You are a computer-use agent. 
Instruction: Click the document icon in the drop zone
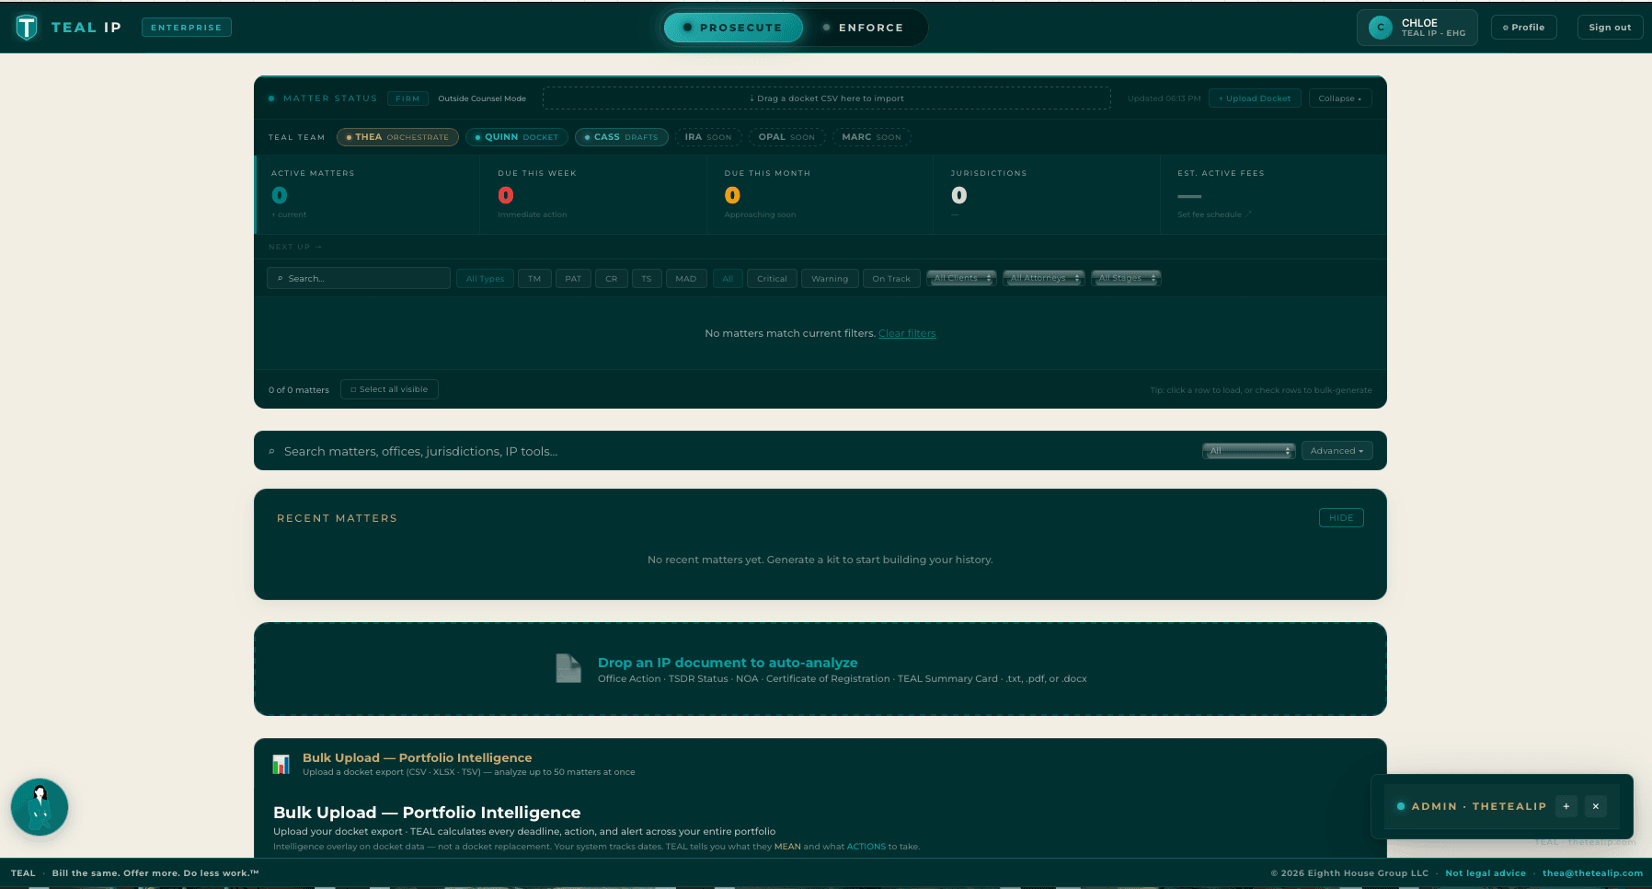point(568,668)
